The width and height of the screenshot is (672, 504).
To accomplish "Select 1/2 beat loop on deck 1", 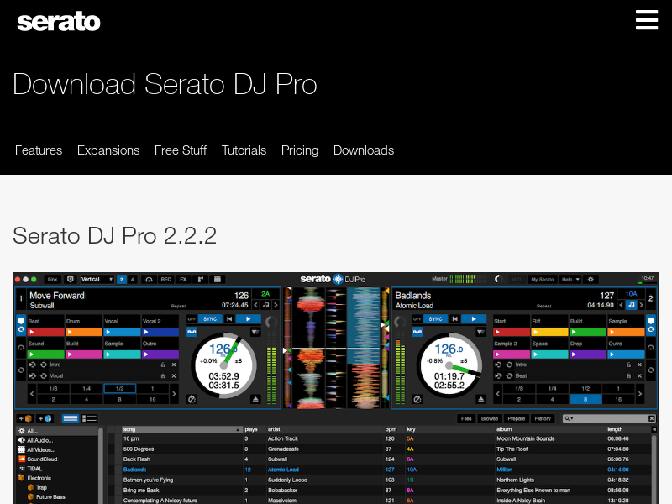I will [120, 389].
